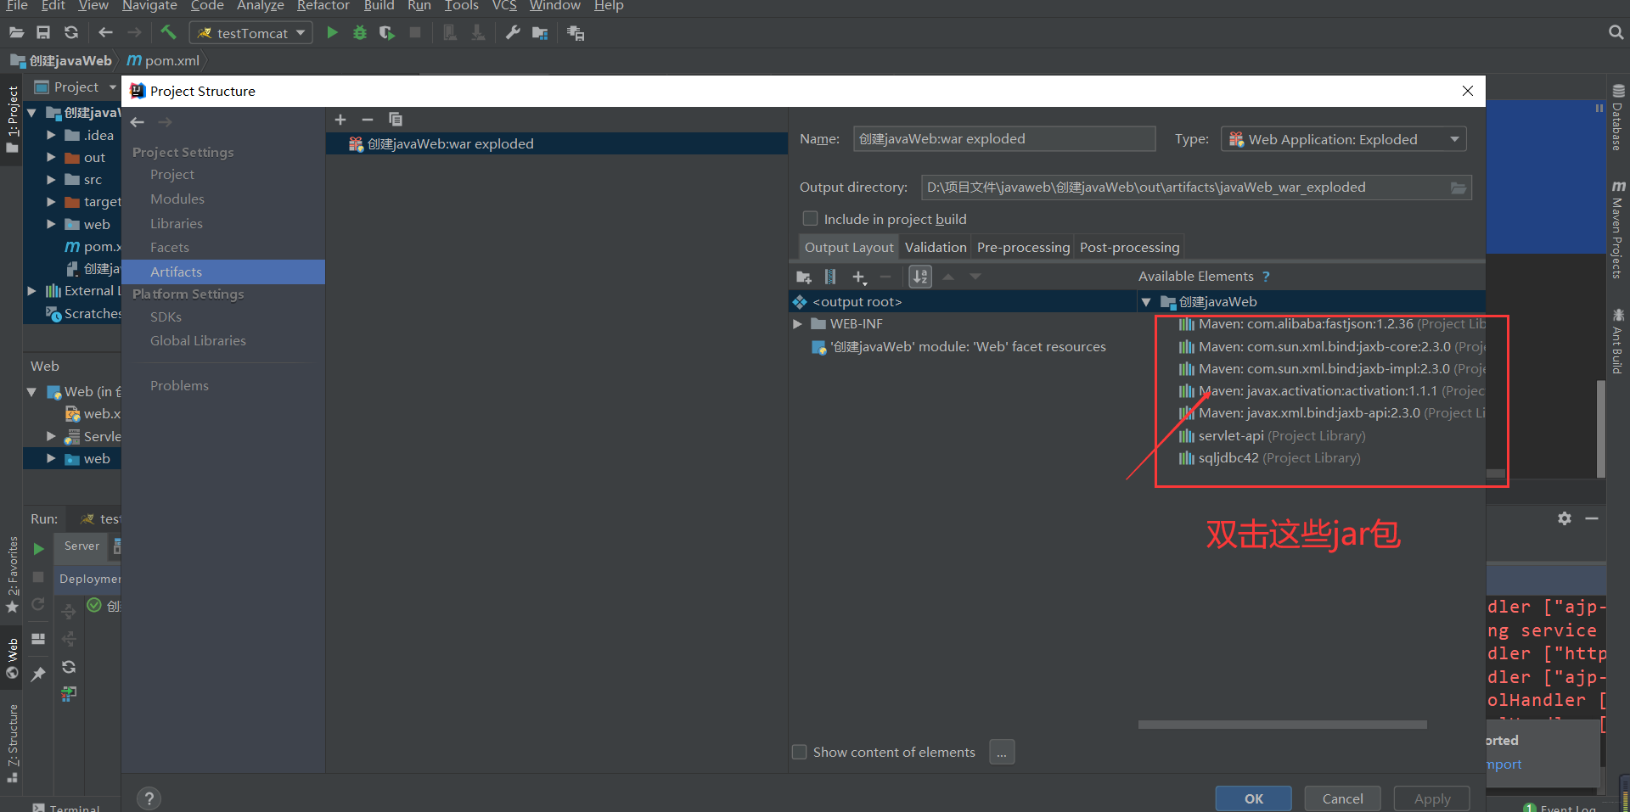Switch to the Validation tab
This screenshot has height=812, width=1630.
936,247
